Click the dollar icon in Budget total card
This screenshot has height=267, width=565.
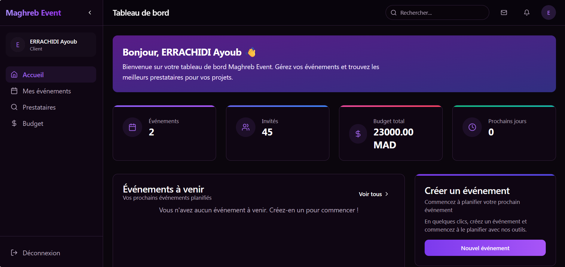[x=358, y=134]
